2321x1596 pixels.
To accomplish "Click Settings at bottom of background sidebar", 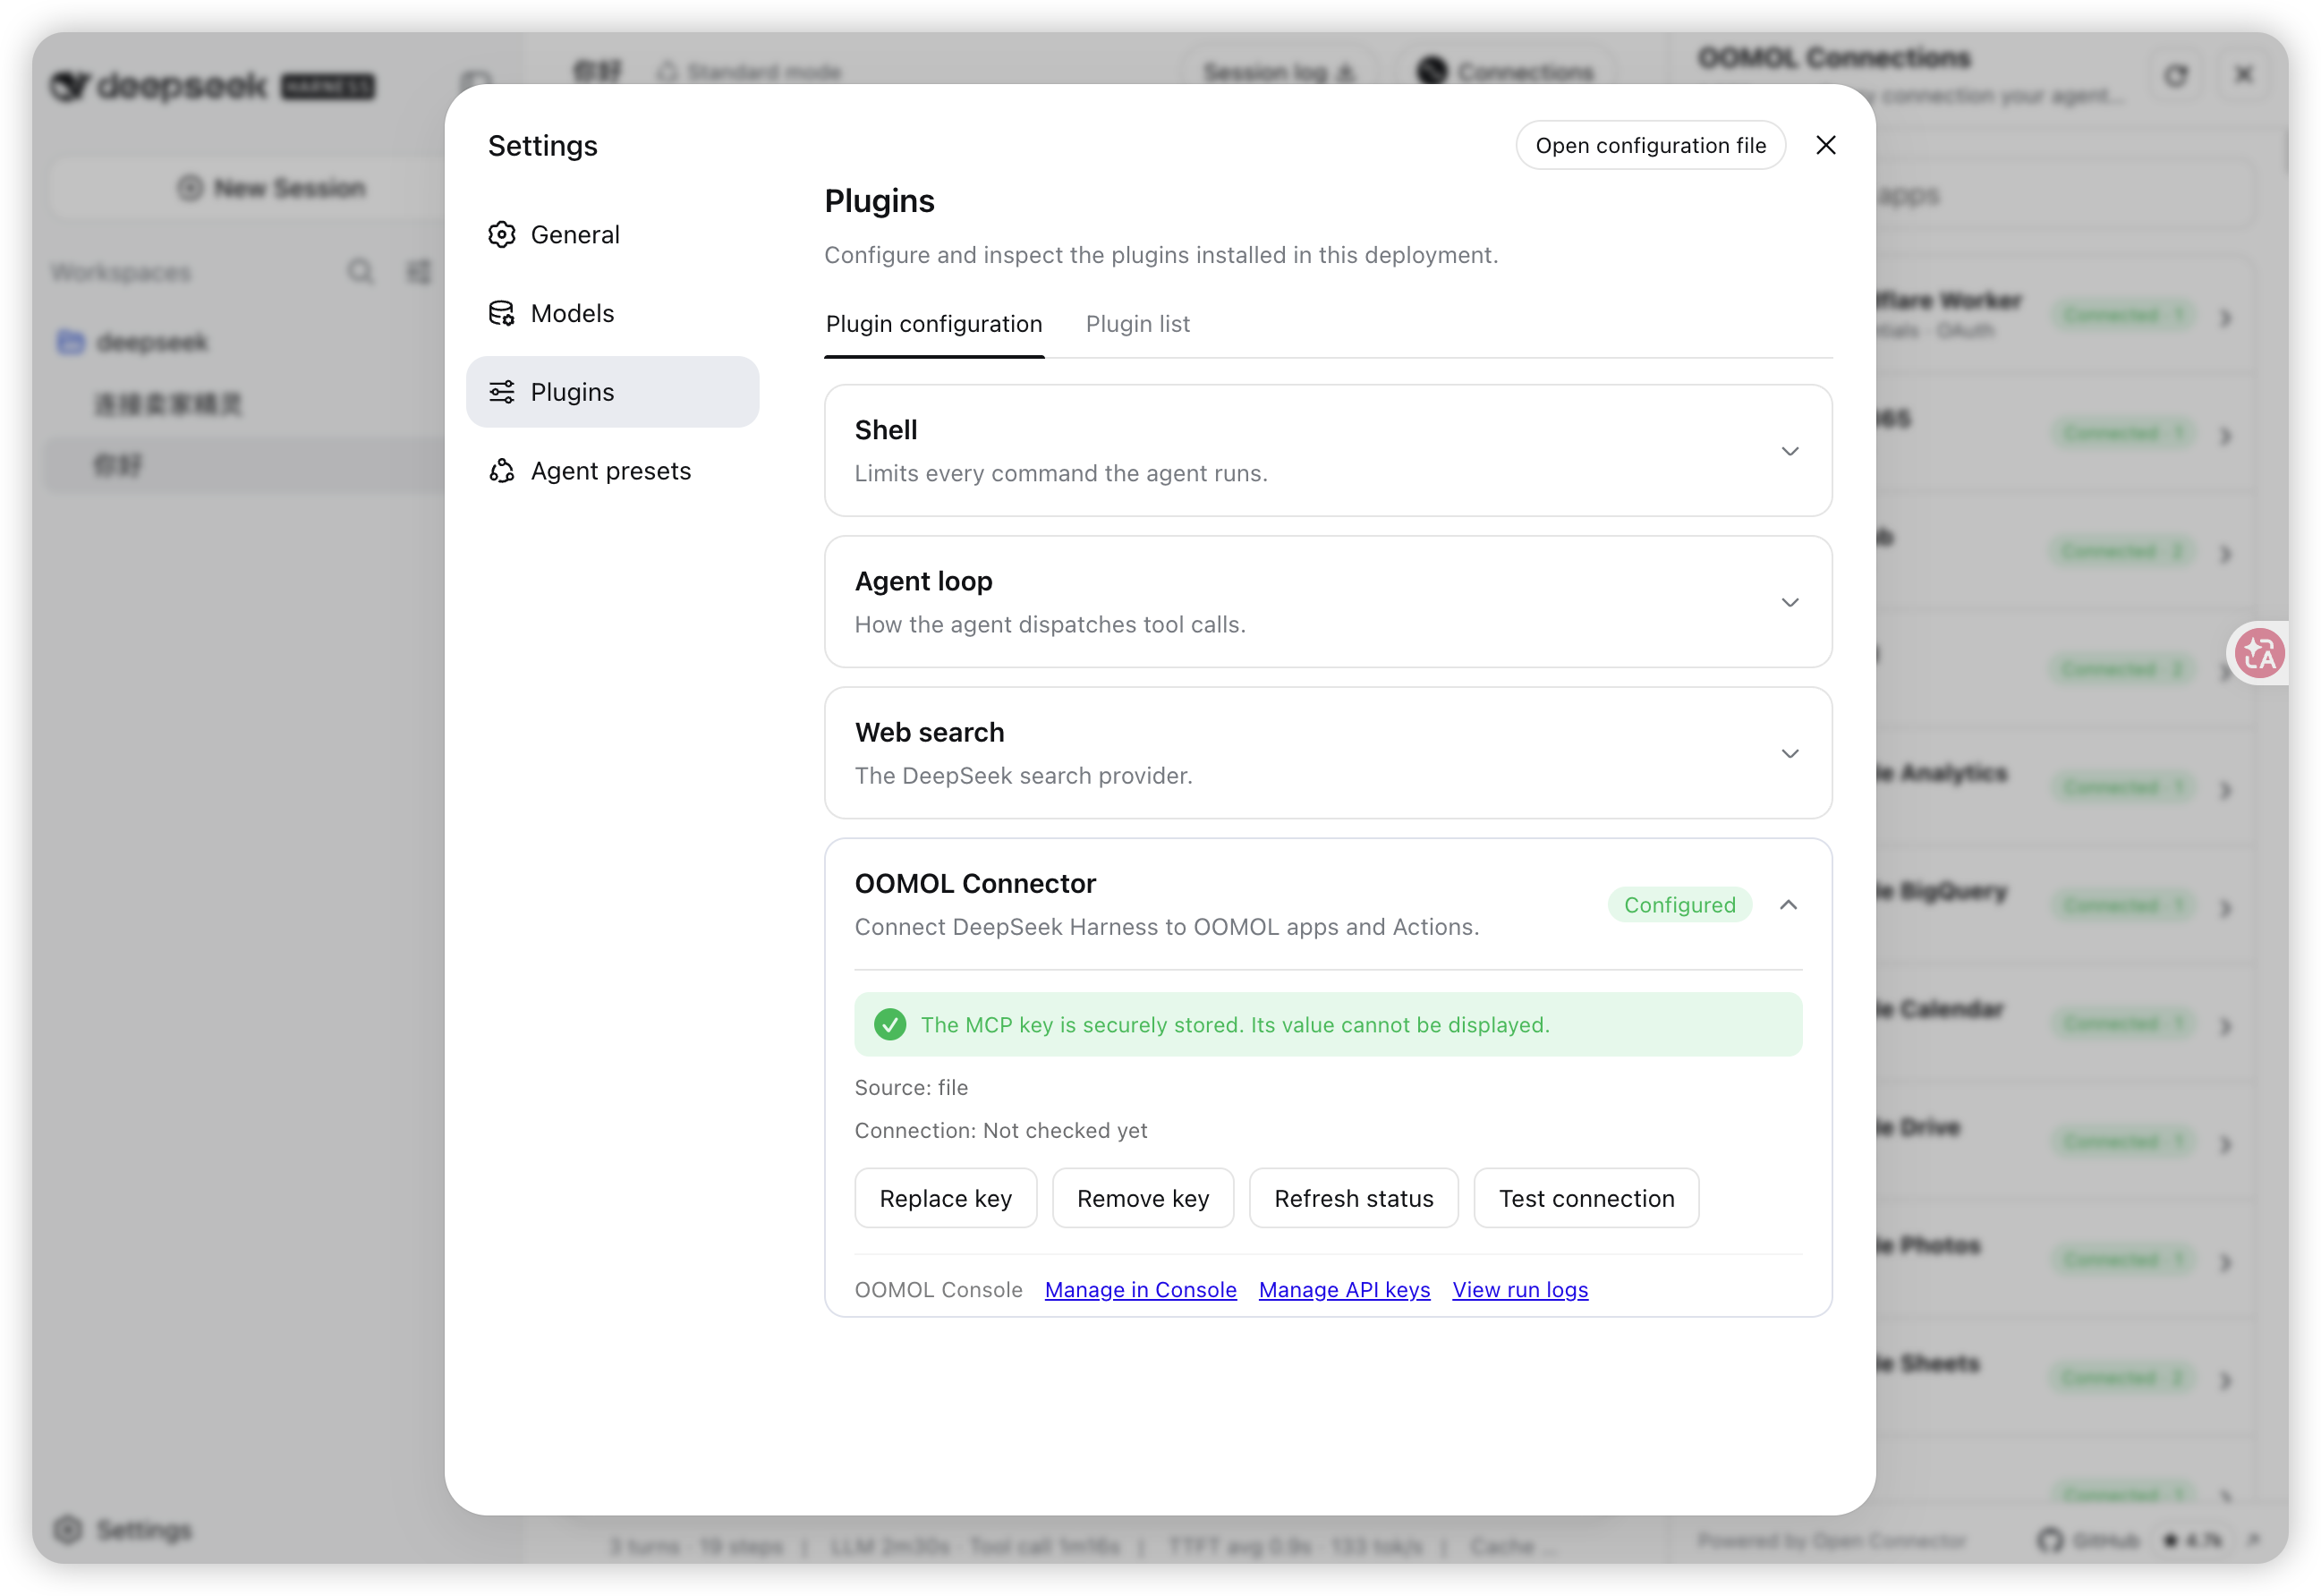I will click(123, 1529).
